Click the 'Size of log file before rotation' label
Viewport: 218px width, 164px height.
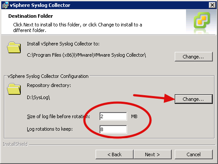click(58, 116)
